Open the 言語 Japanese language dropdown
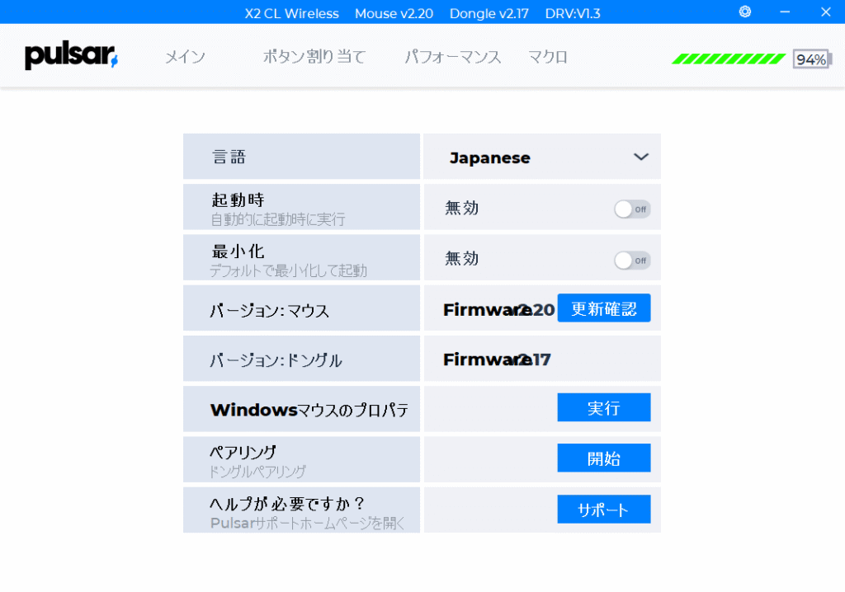Screen dimensions: 845x592 (542, 157)
